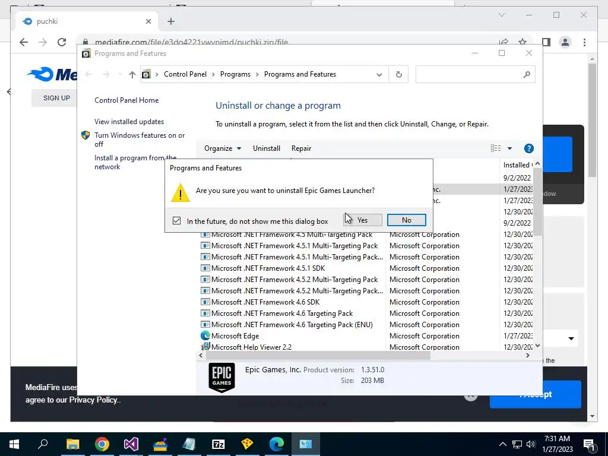This screenshot has height=456, width=608.
Task: Click the change view icon
Action: point(496,148)
